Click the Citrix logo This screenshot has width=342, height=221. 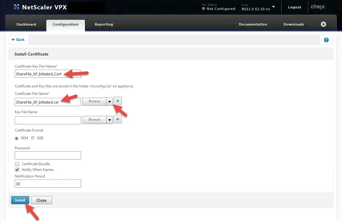pyautogui.click(x=318, y=7)
